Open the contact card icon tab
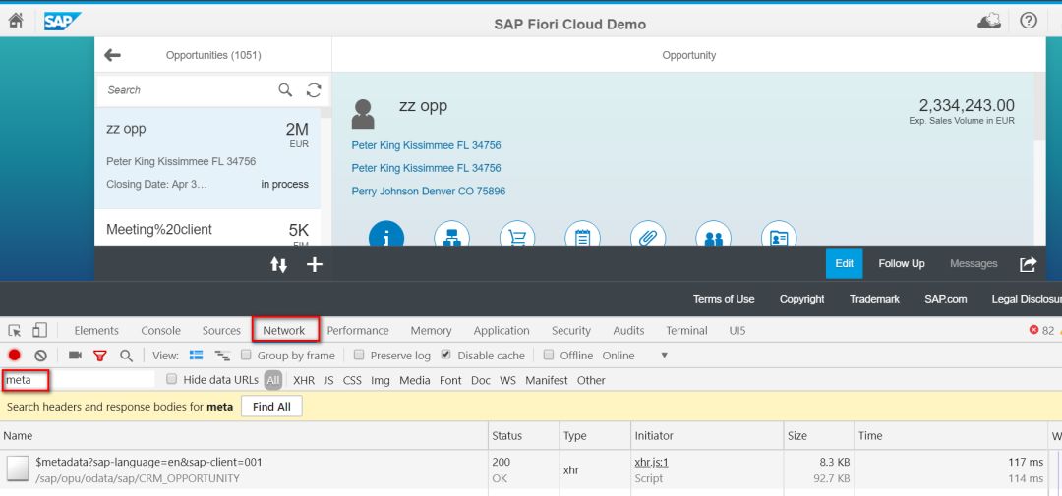This screenshot has height=496, width=1062. pyautogui.click(x=779, y=234)
